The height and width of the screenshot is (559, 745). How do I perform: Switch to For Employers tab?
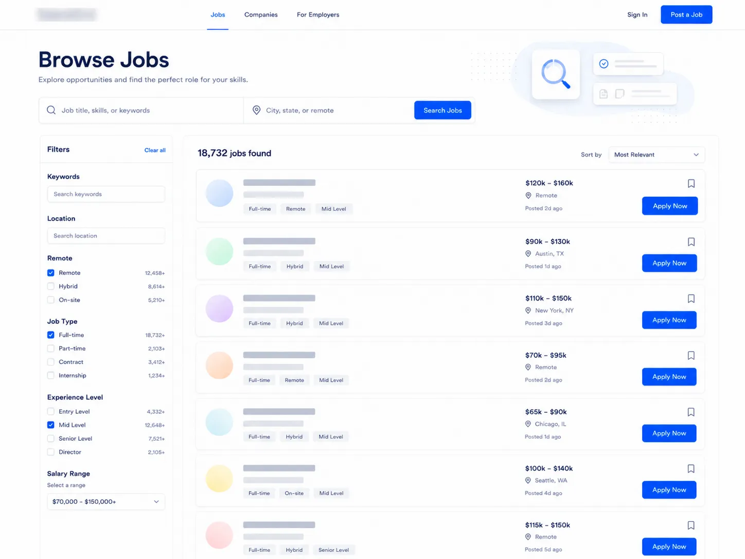(x=318, y=14)
